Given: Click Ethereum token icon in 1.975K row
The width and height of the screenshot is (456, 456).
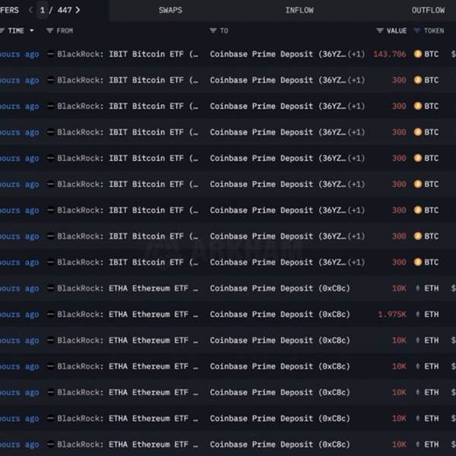Looking at the screenshot, I should pyautogui.click(x=417, y=314).
